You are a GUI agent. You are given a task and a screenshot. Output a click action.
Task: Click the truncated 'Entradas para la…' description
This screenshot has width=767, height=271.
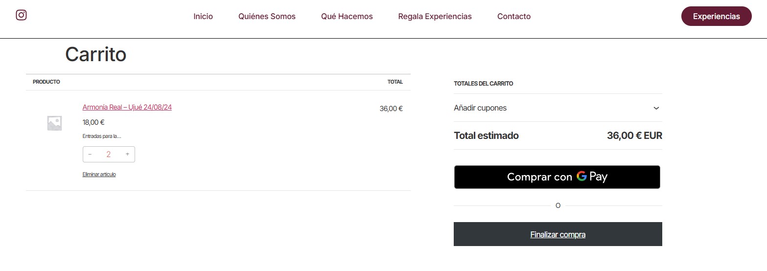102,136
